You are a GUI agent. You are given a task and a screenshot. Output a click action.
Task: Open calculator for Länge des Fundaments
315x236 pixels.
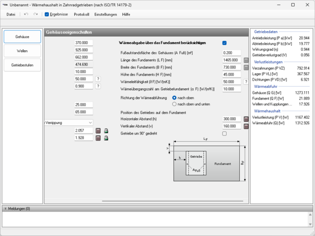click(x=246, y=60)
